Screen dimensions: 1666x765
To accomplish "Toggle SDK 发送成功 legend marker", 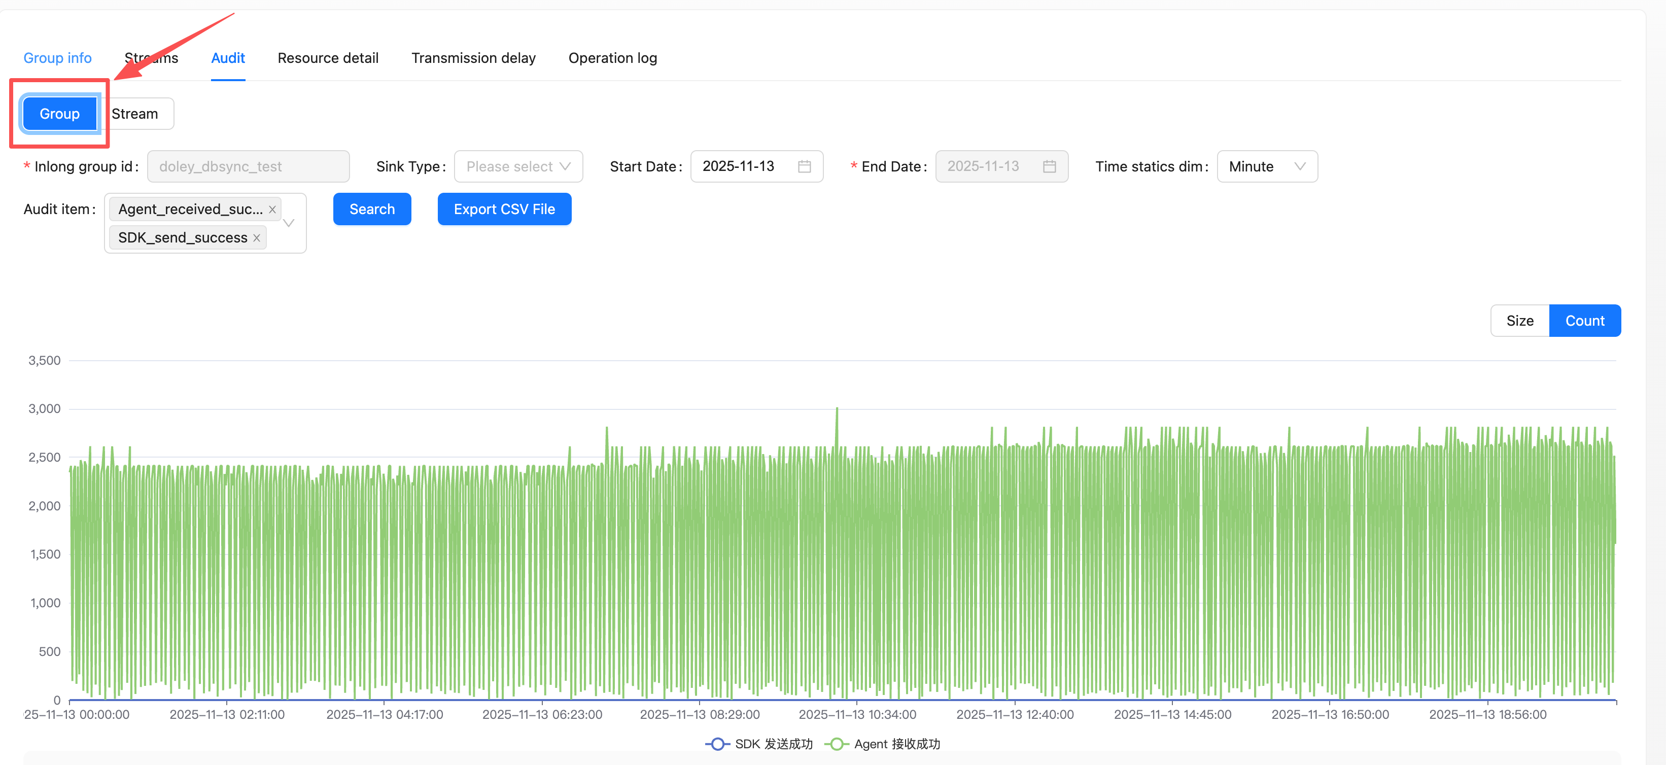I will click(717, 744).
